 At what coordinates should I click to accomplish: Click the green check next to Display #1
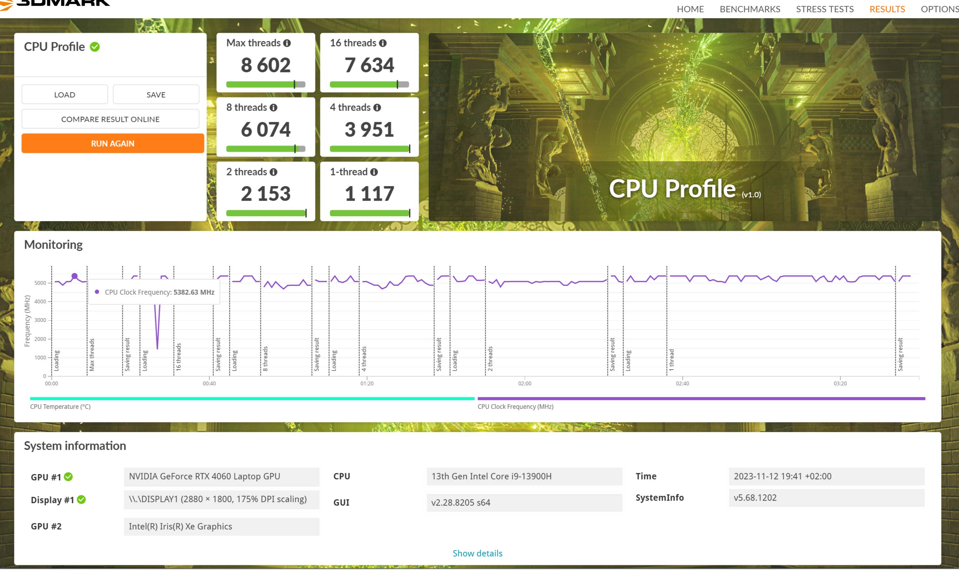pyautogui.click(x=81, y=499)
